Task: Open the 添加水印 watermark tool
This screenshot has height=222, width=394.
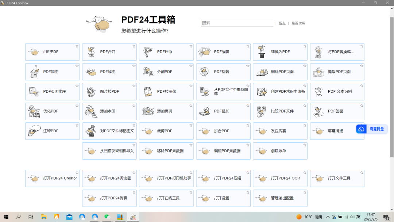Action: pyautogui.click(x=109, y=111)
